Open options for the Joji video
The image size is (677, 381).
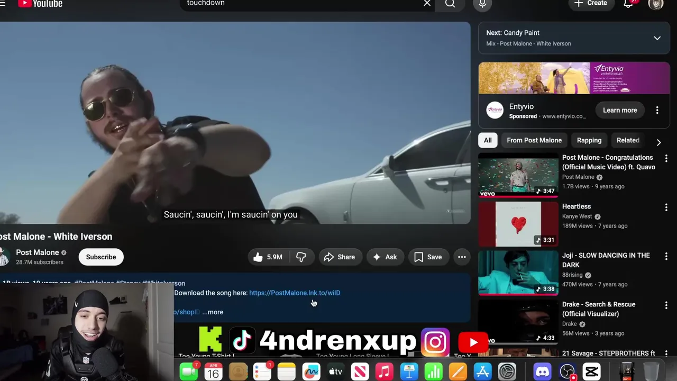pyautogui.click(x=666, y=256)
